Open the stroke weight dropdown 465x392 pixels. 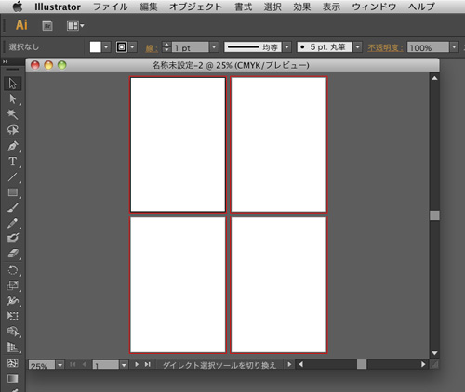(x=214, y=47)
